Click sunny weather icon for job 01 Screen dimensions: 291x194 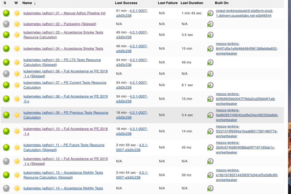tap(17, 13)
